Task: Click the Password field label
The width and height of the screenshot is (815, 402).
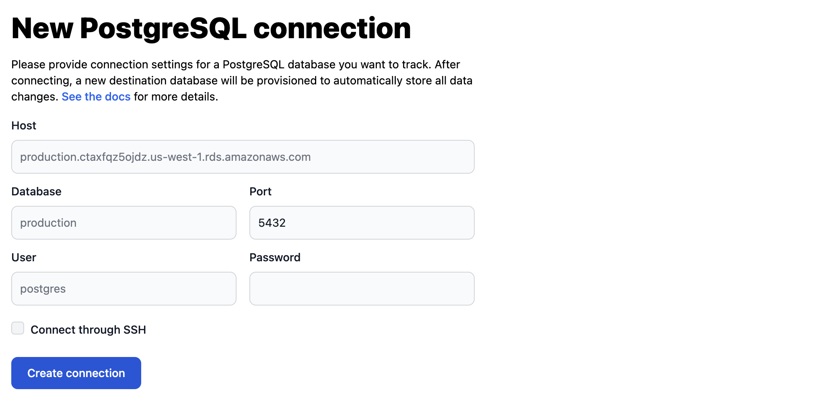Action: [x=275, y=257]
